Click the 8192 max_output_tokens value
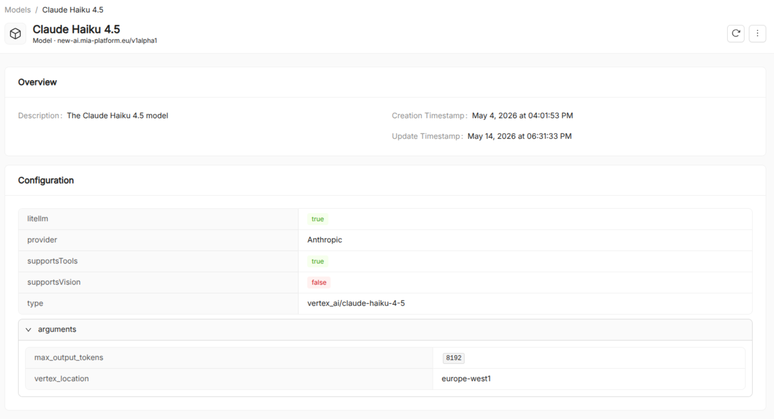 454,358
